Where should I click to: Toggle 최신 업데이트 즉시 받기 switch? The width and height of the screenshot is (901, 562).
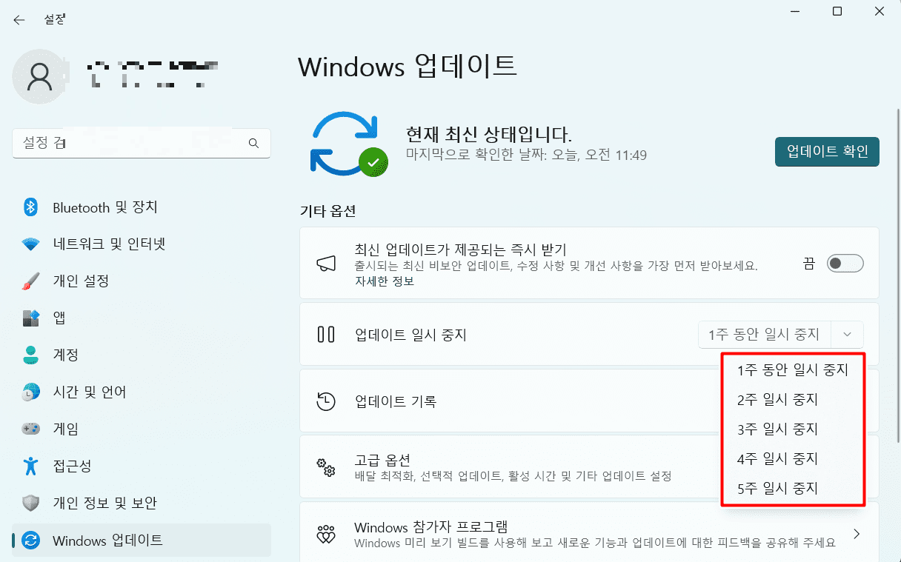pyautogui.click(x=845, y=264)
